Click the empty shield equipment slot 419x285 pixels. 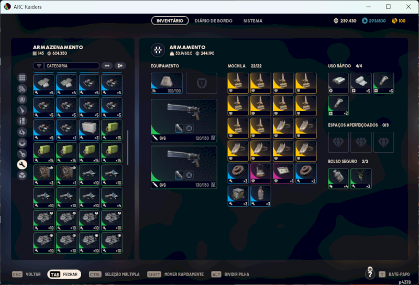pyautogui.click(x=202, y=83)
